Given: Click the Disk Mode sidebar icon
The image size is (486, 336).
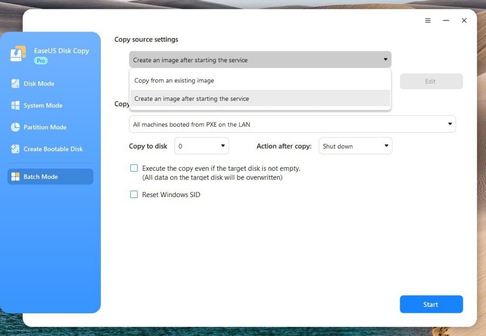Looking at the screenshot, I should [15, 84].
